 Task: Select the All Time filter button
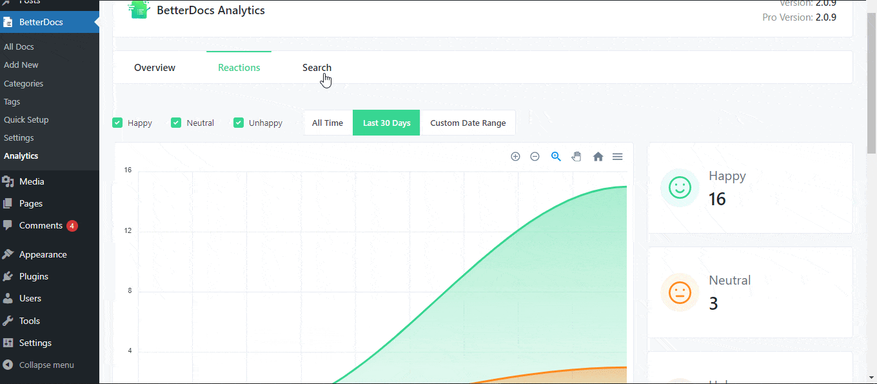pyautogui.click(x=328, y=123)
